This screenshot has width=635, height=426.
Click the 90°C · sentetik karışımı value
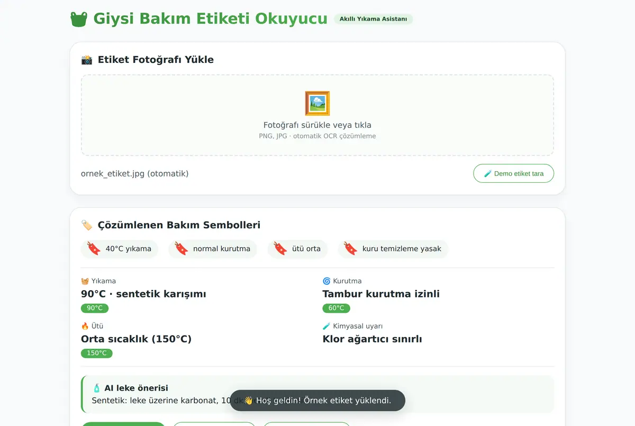tap(143, 294)
